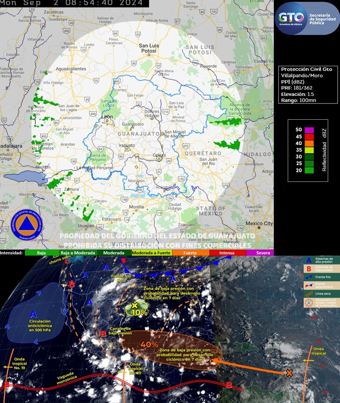Click the 'Reflectividad dBZ' vertical label
Viewport: 340px width, 403px height.
pyautogui.click(x=324, y=150)
